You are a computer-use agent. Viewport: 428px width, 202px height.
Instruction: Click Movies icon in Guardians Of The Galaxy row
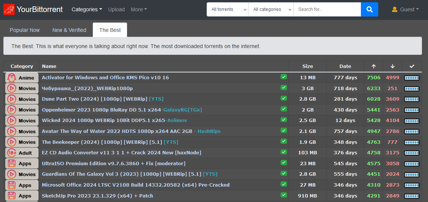tap(11, 174)
